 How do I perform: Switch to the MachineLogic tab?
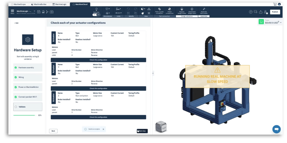[59, 4]
